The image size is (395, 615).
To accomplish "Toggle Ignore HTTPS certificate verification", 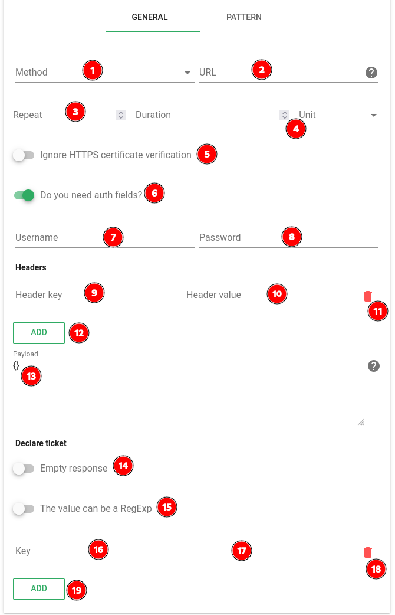I will (x=24, y=155).
